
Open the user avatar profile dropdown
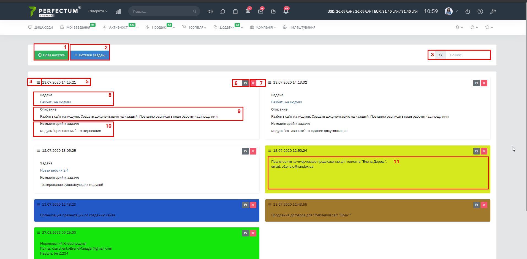[451, 11]
